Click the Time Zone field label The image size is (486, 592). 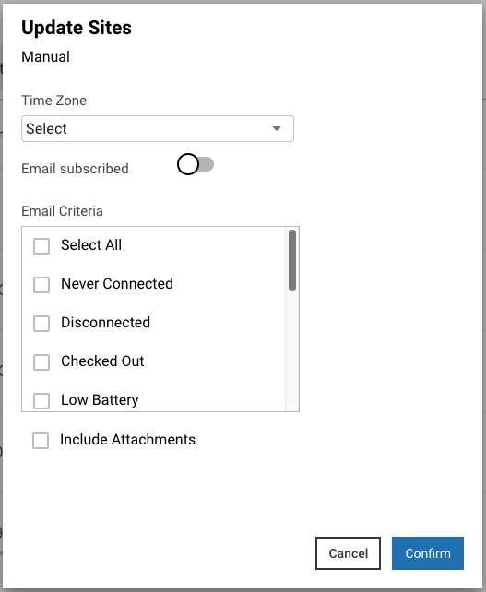(x=54, y=101)
